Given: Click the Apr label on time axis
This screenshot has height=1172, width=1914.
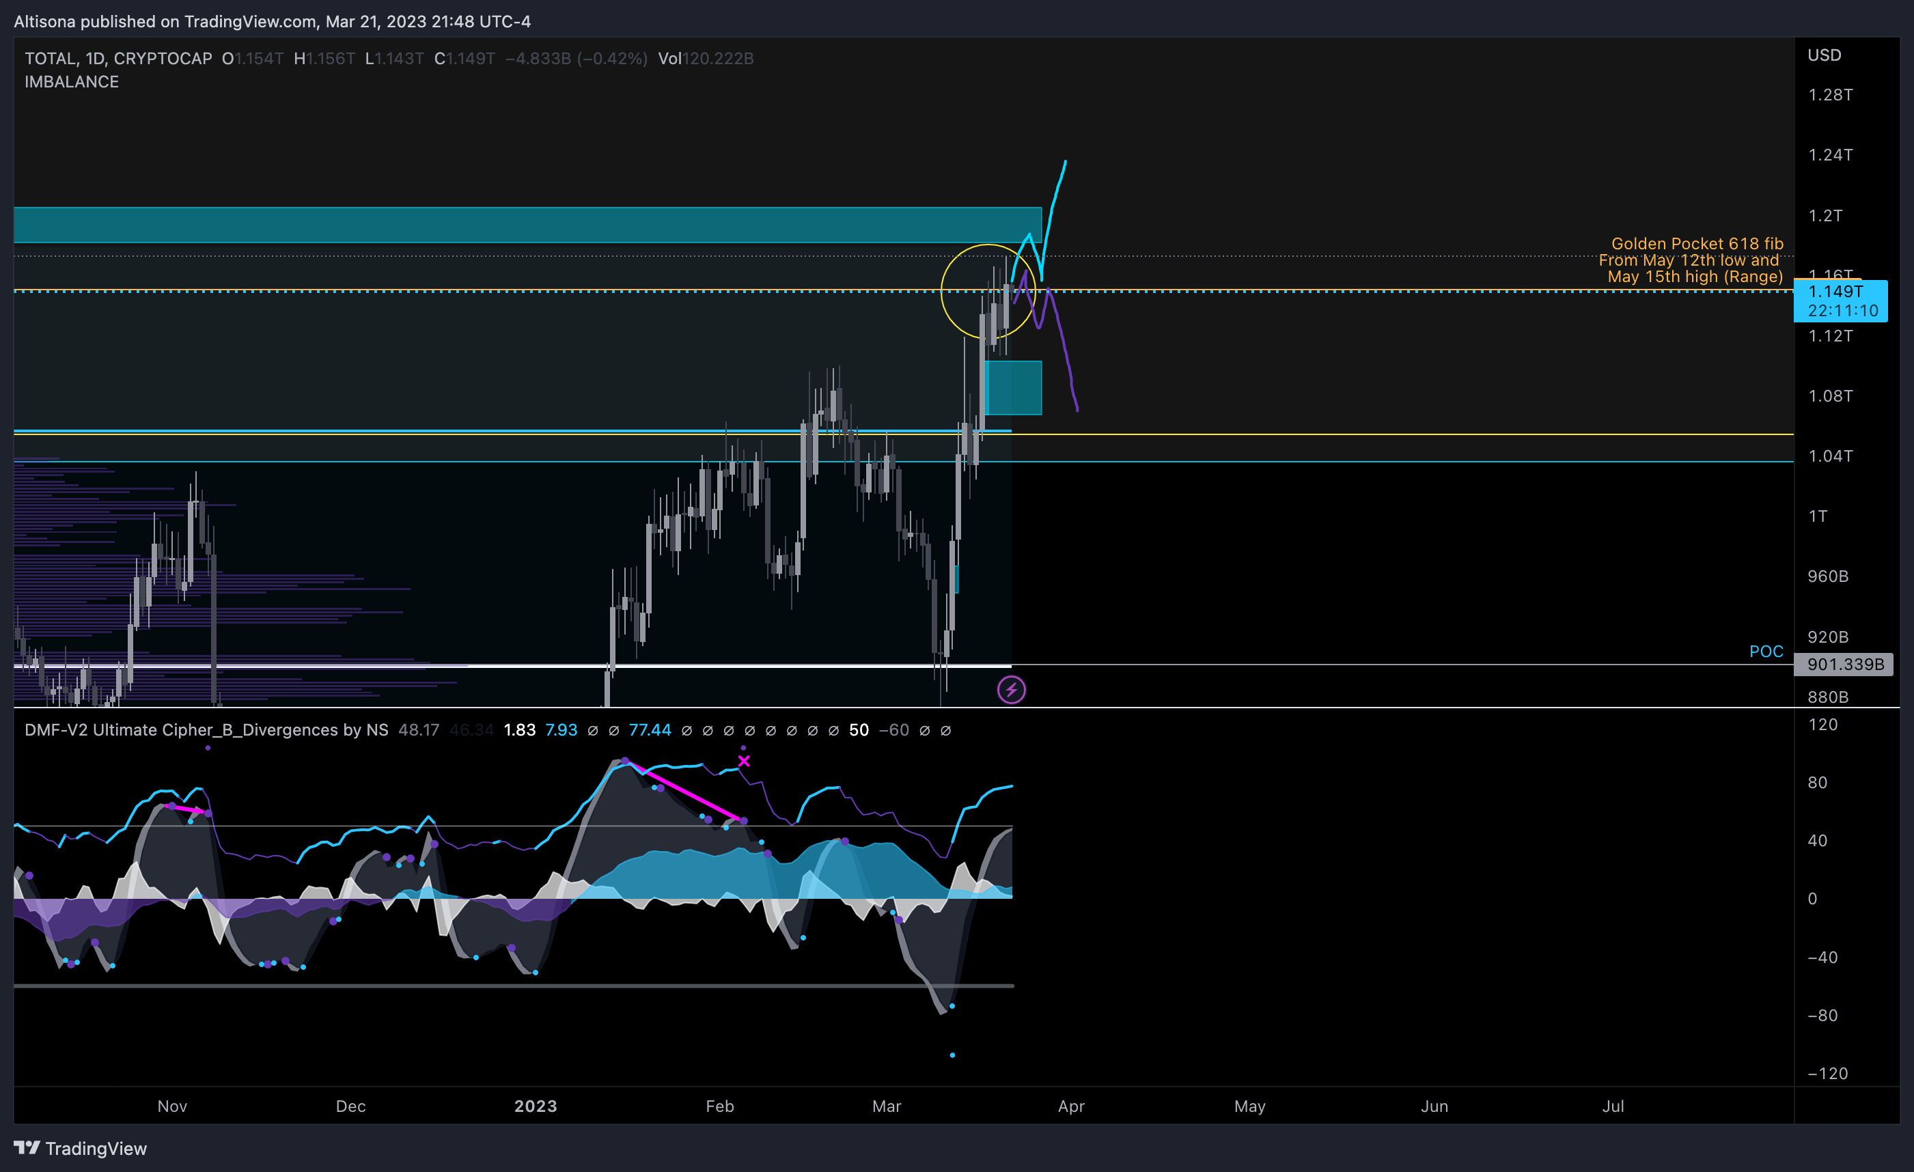Looking at the screenshot, I should 1070,1106.
